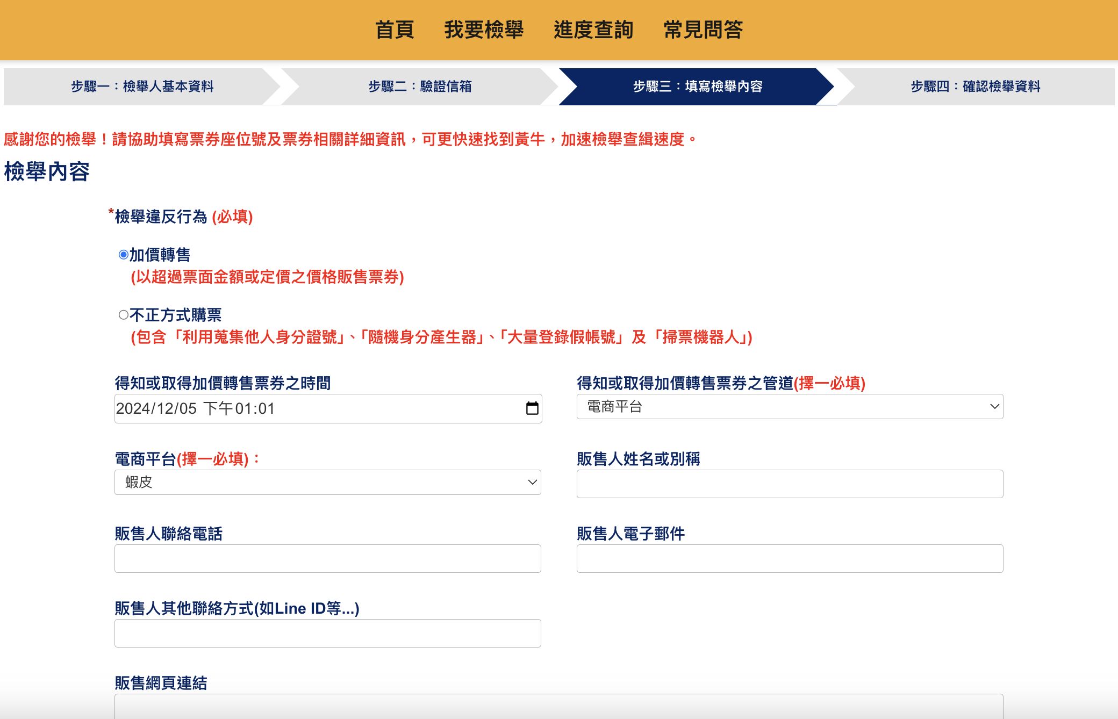Go to 首頁 in top navigation
Screen dimensions: 1118x719
pos(395,30)
